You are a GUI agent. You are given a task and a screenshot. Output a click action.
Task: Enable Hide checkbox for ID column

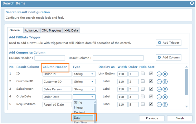(143, 73)
